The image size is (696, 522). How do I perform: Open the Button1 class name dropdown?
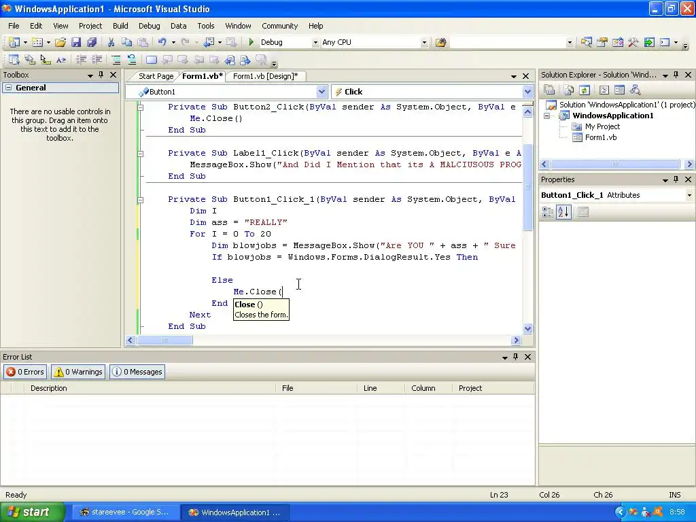(x=321, y=92)
